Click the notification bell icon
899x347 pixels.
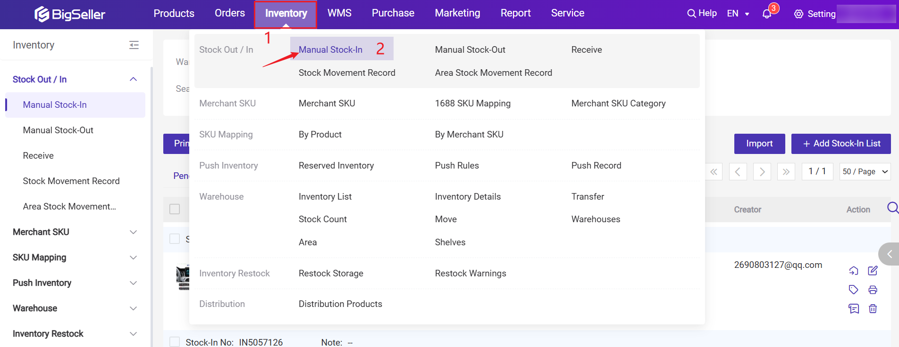tap(767, 14)
